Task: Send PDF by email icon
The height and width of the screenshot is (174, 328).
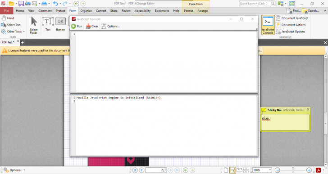Action: click(x=35, y=4)
